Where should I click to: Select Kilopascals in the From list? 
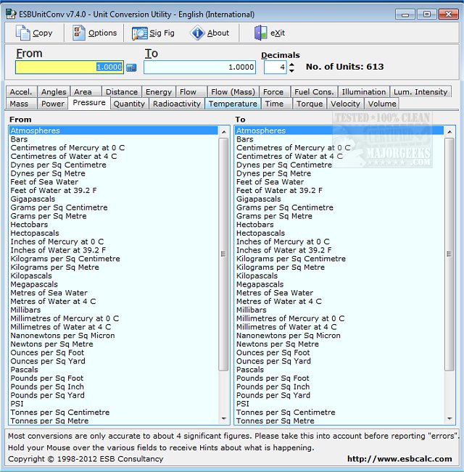tap(113, 276)
